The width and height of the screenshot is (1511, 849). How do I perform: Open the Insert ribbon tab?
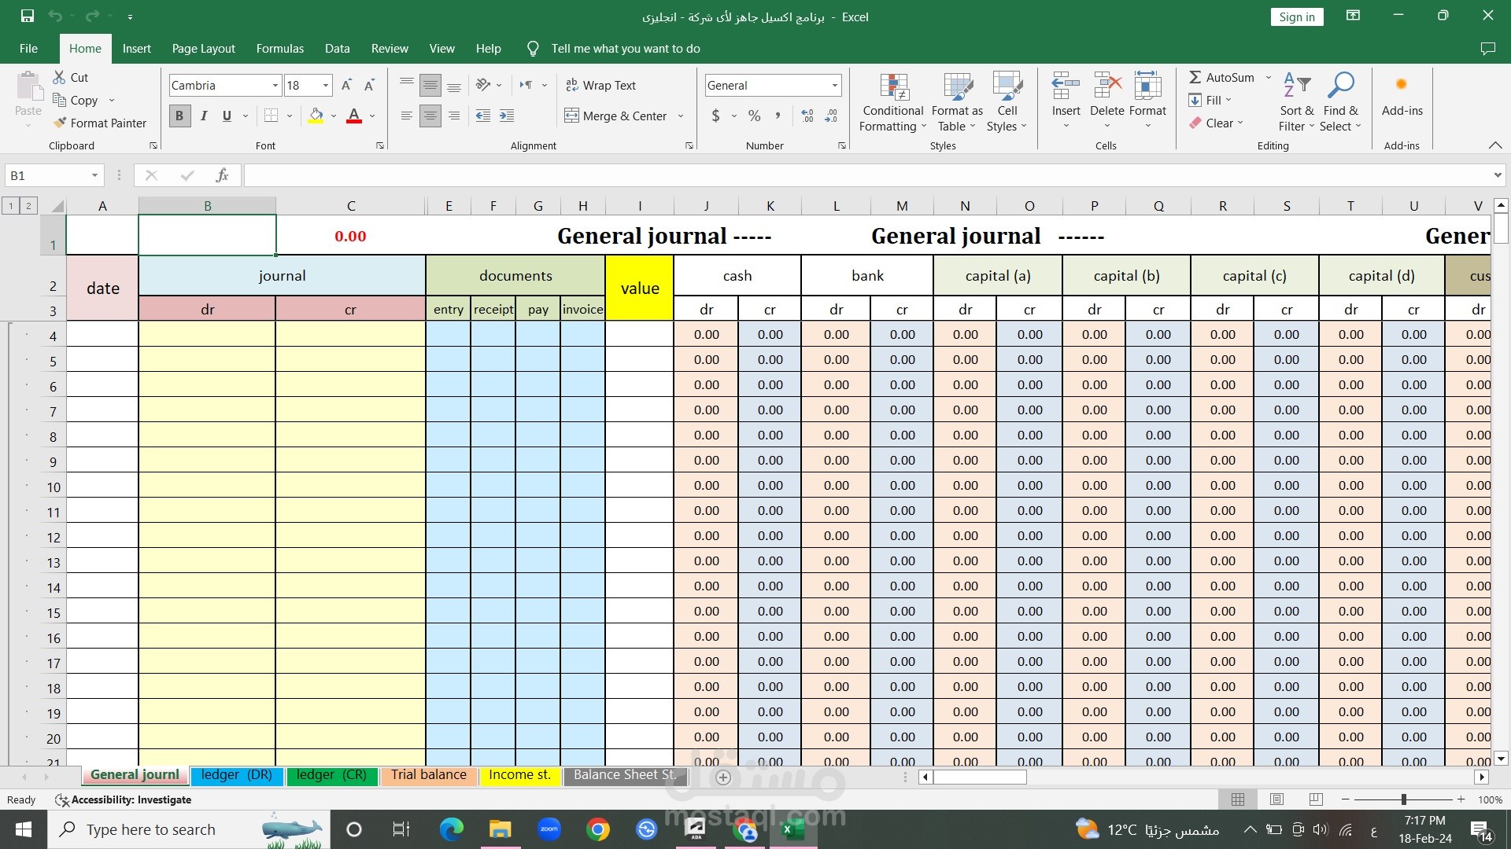click(x=136, y=49)
